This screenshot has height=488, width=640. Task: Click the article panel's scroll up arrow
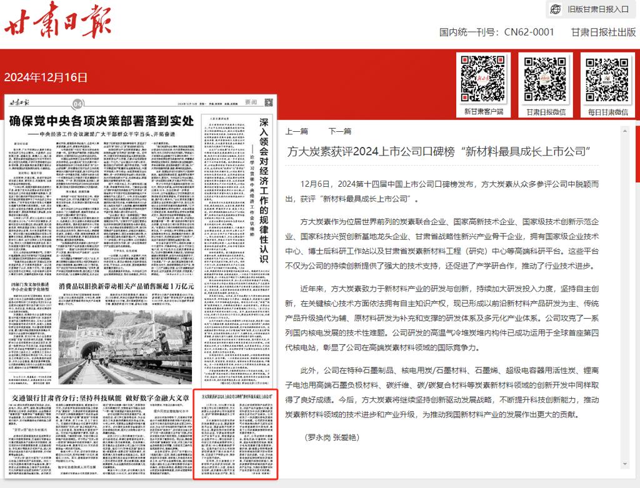pos(624,131)
